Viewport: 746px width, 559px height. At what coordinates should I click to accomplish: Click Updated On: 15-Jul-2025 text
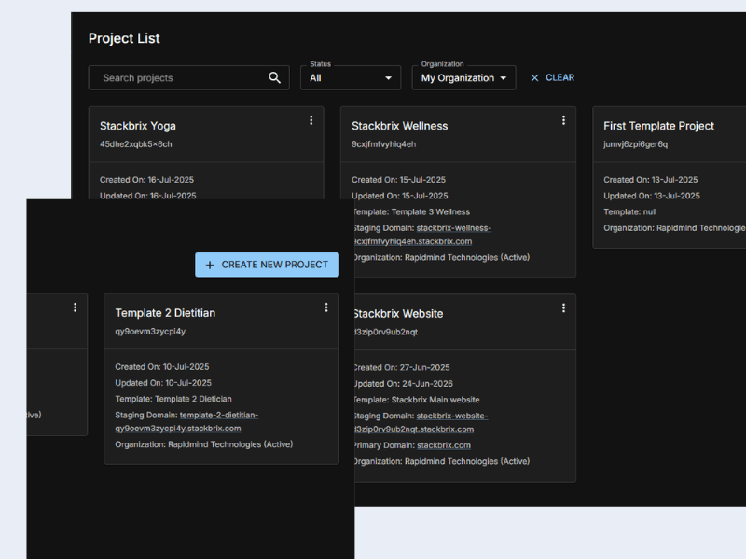(400, 196)
